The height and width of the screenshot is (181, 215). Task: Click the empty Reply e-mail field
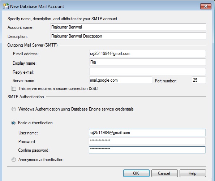coord(147,72)
